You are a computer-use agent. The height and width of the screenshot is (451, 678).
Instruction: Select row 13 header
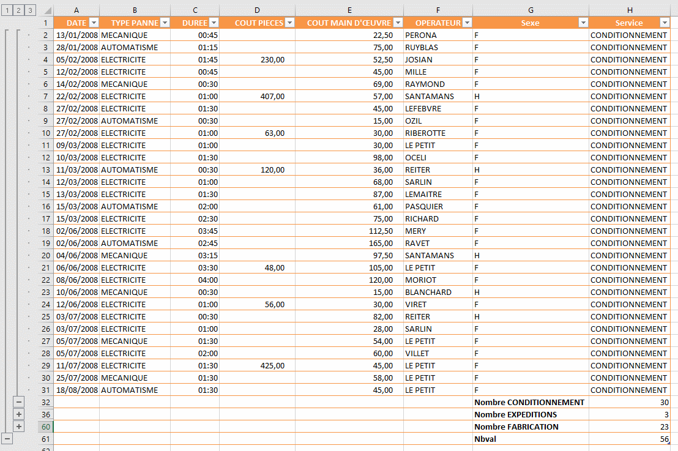pos(45,170)
